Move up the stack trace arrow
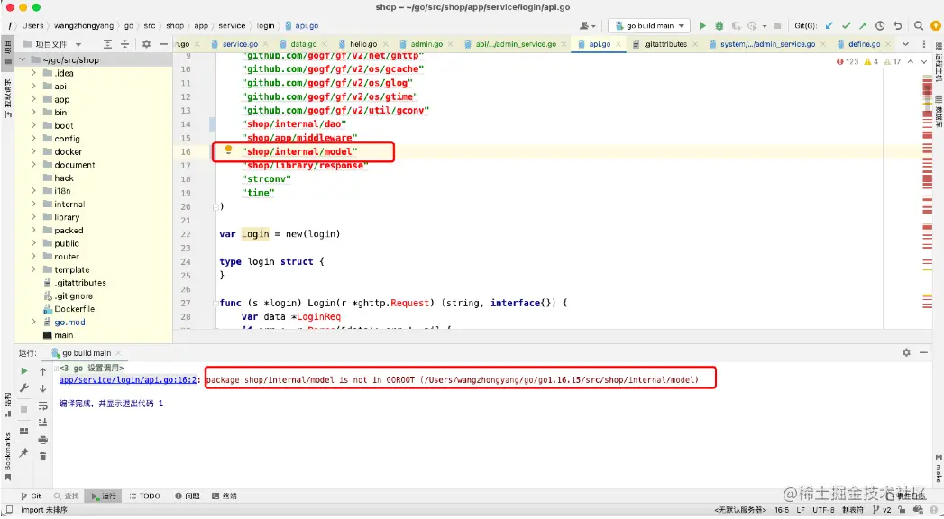The width and height of the screenshot is (944, 519). pos(42,371)
